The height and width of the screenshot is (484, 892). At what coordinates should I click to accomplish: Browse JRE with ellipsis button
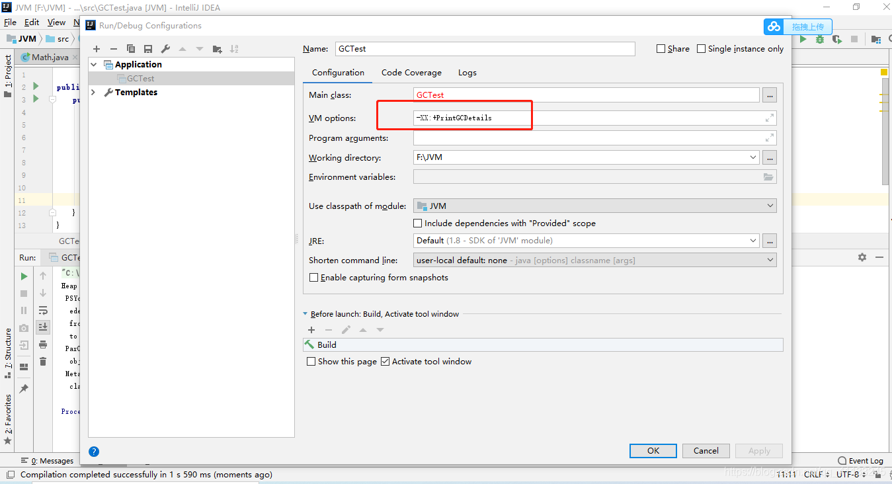[x=769, y=241]
